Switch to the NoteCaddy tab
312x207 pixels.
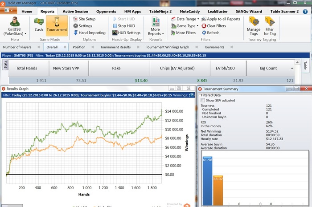[190, 12]
